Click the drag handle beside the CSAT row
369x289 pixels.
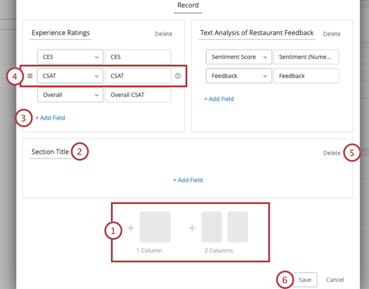click(30, 76)
